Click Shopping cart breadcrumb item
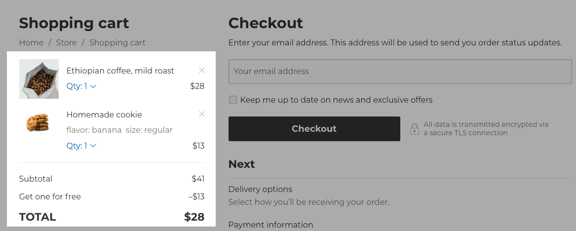The height and width of the screenshot is (231, 576). point(117,43)
